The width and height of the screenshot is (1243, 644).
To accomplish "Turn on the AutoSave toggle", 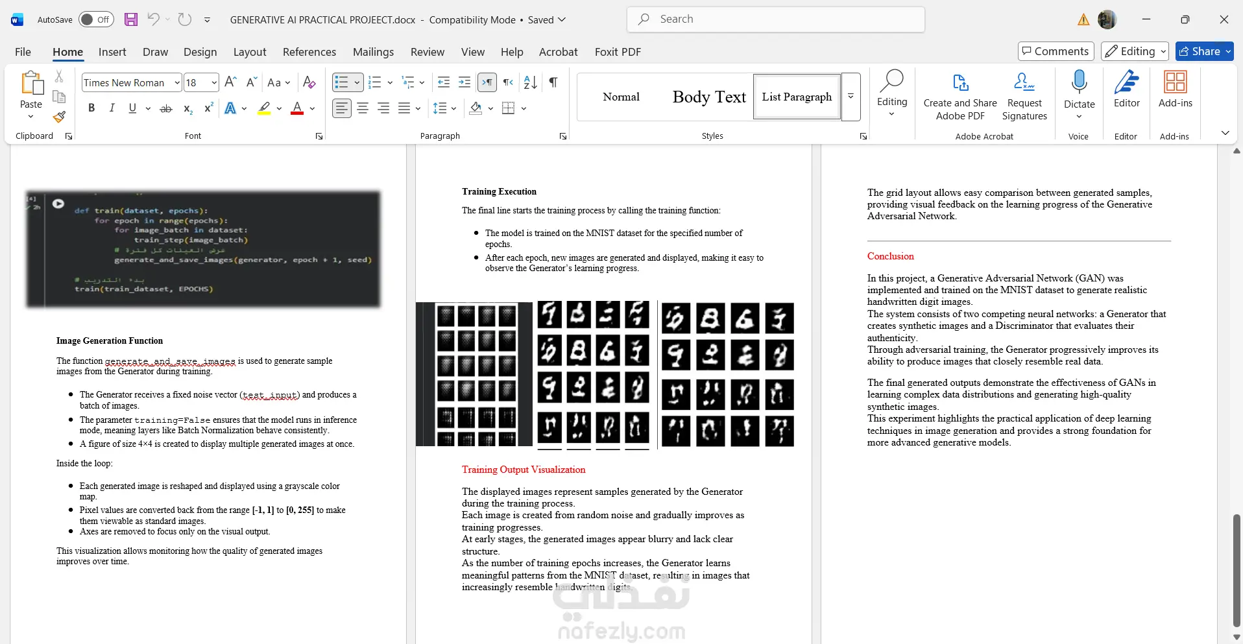I will (95, 19).
